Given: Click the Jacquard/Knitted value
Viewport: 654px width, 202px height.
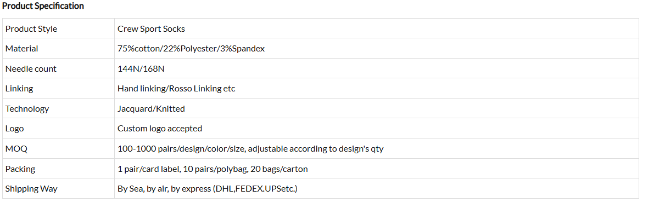Looking at the screenshot, I should coord(151,109).
